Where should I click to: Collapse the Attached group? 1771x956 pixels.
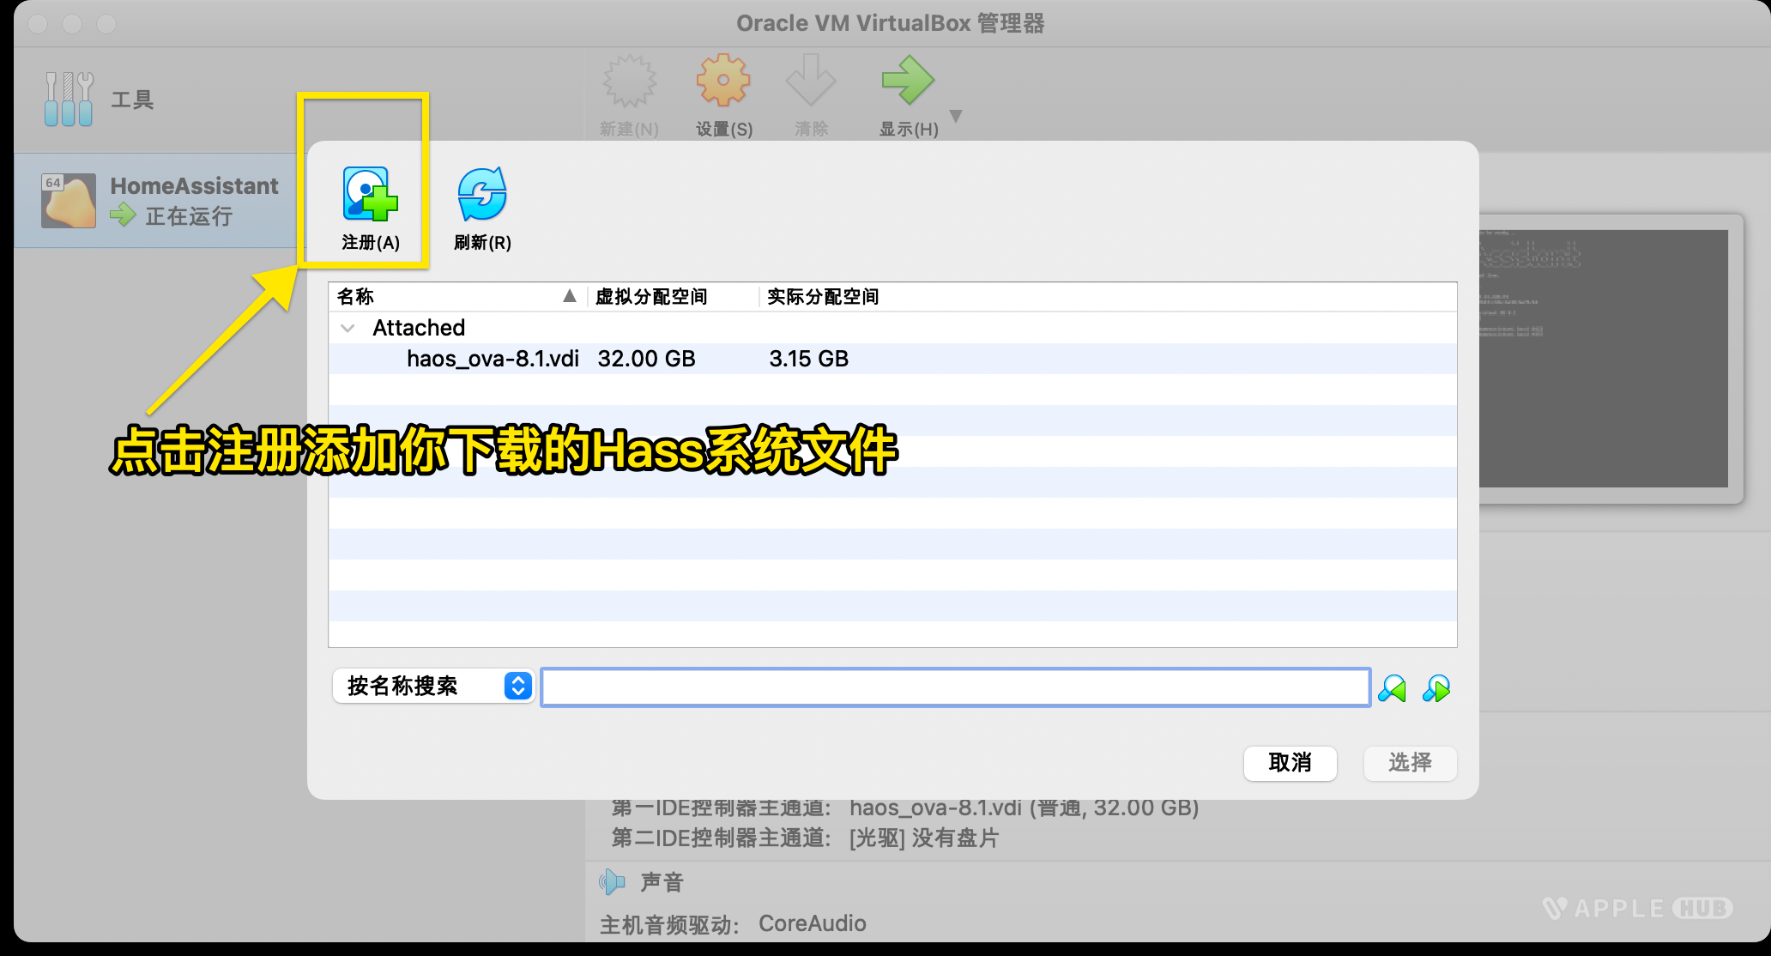point(348,327)
